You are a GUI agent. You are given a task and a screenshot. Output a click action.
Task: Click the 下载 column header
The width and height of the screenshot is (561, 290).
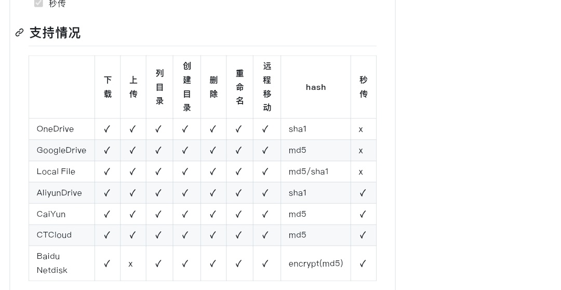pos(108,87)
